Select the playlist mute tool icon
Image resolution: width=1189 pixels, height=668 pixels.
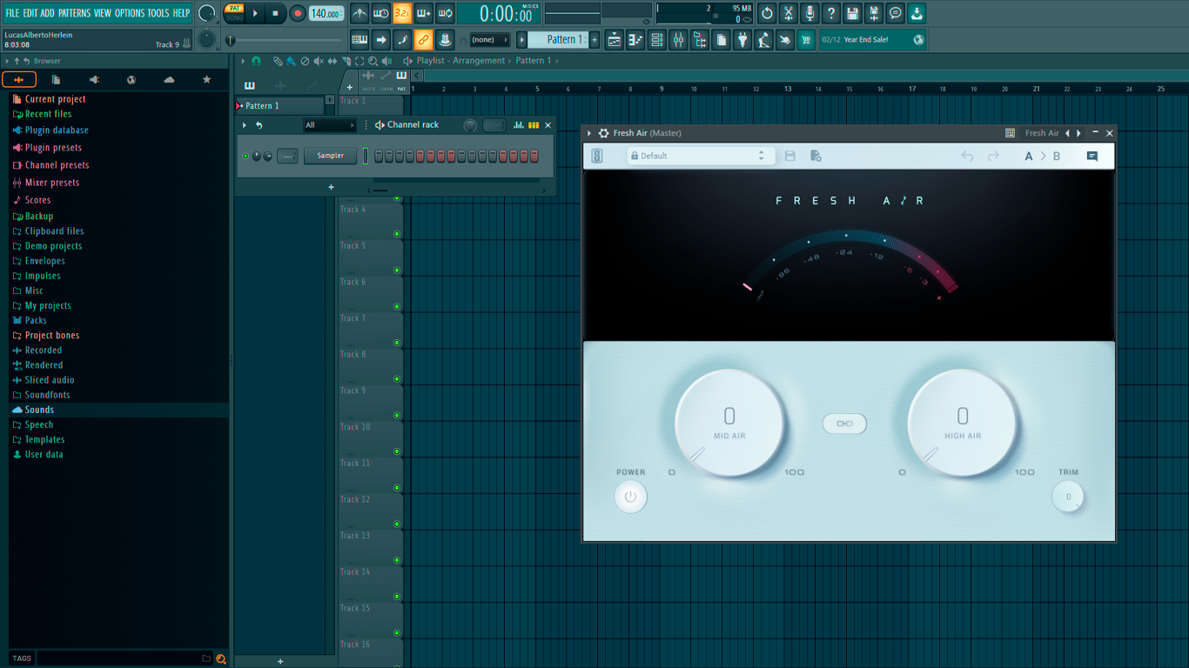click(319, 61)
